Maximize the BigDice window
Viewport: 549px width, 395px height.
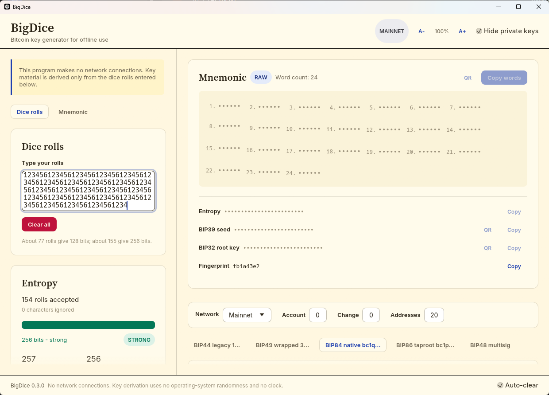518,7
